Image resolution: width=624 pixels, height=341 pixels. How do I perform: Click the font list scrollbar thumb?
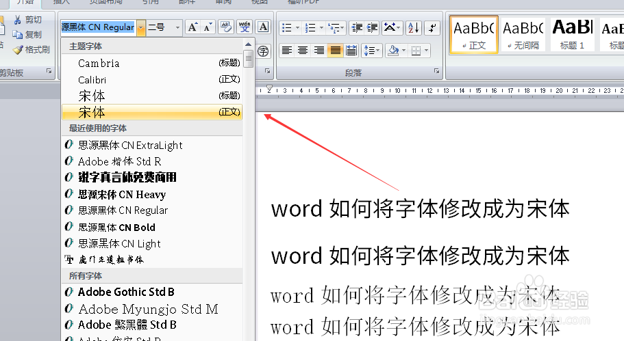(x=249, y=59)
